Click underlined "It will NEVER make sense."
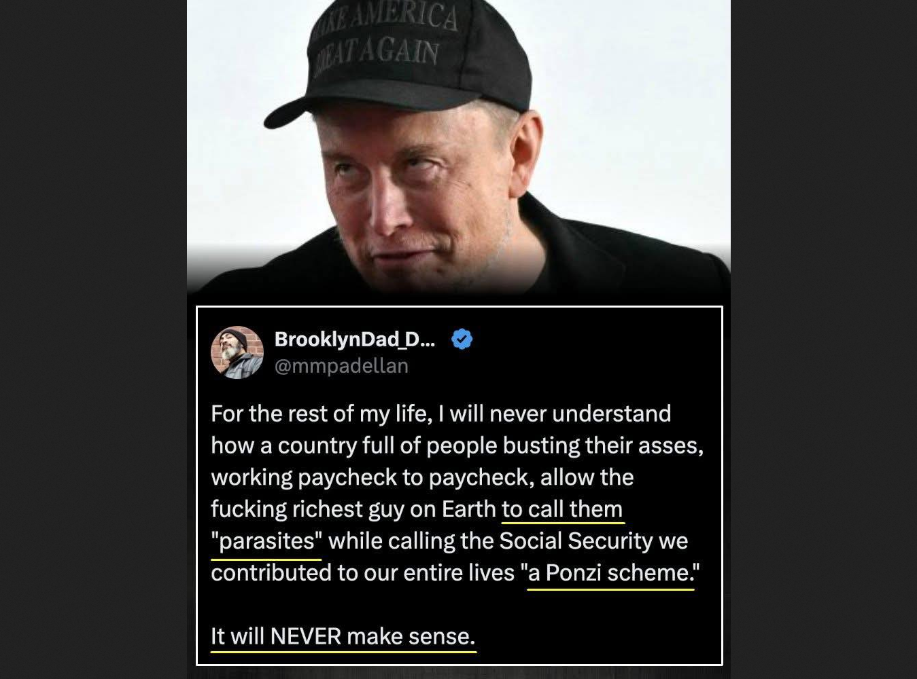 [343, 637]
